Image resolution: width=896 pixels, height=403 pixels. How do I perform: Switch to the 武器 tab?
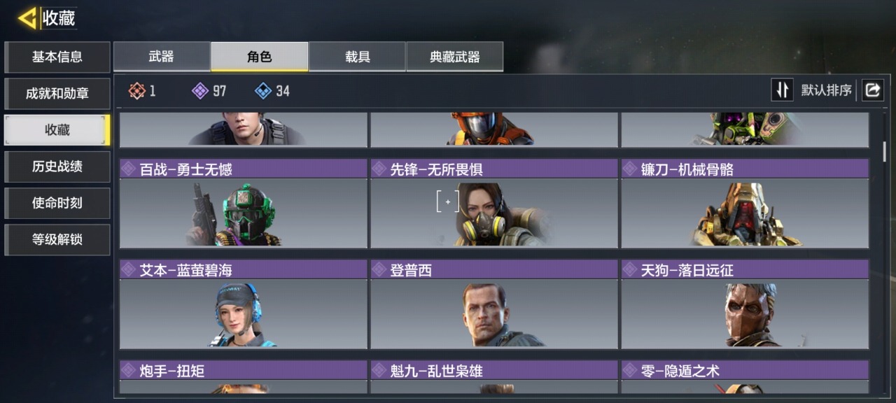pos(162,57)
